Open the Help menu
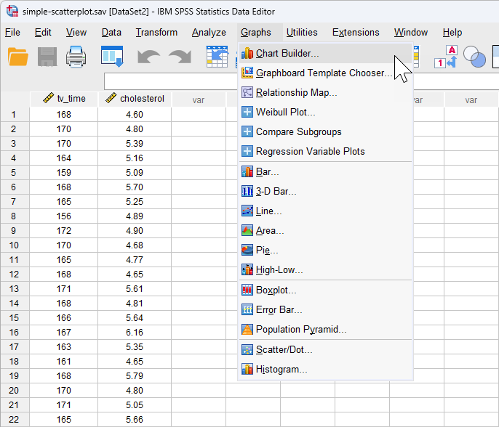The height and width of the screenshot is (427, 499). (x=452, y=33)
